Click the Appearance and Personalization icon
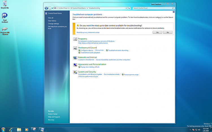Screen dimensions: 212x132 tap(75, 65)
